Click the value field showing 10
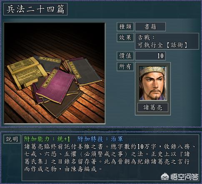Screen dimensions: 202x184 click(x=150, y=56)
